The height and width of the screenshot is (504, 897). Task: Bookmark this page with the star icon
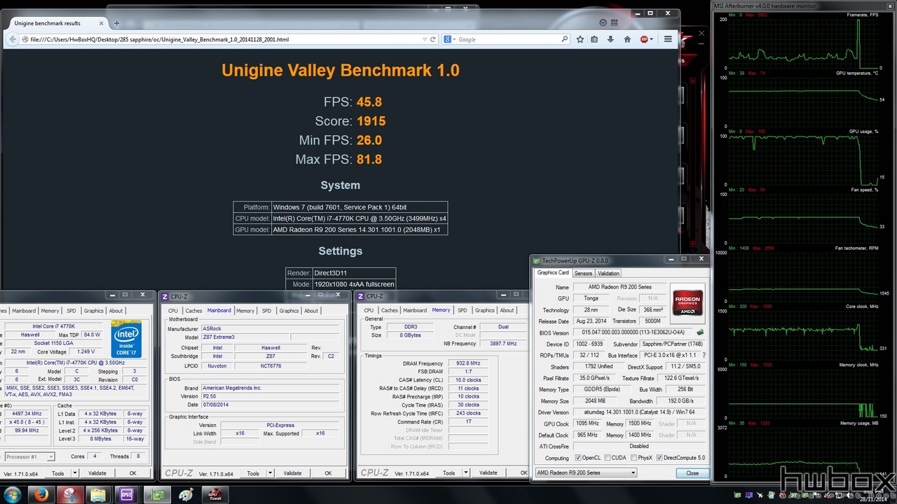click(x=580, y=39)
